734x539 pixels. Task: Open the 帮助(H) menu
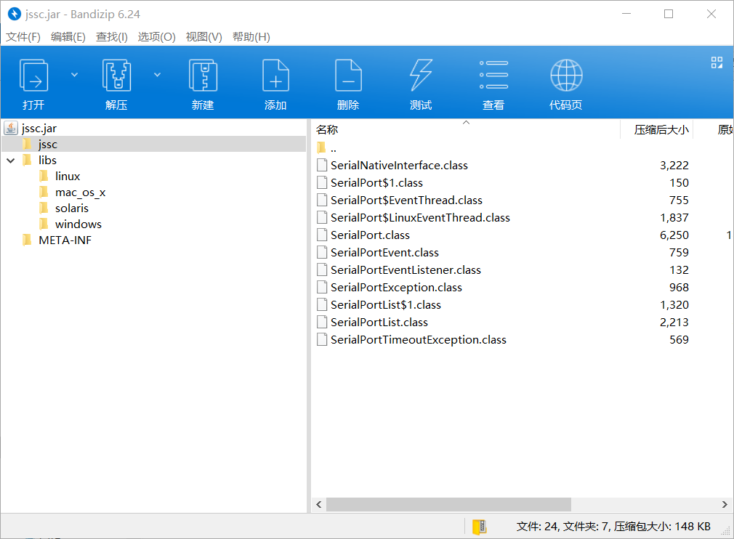[251, 37]
